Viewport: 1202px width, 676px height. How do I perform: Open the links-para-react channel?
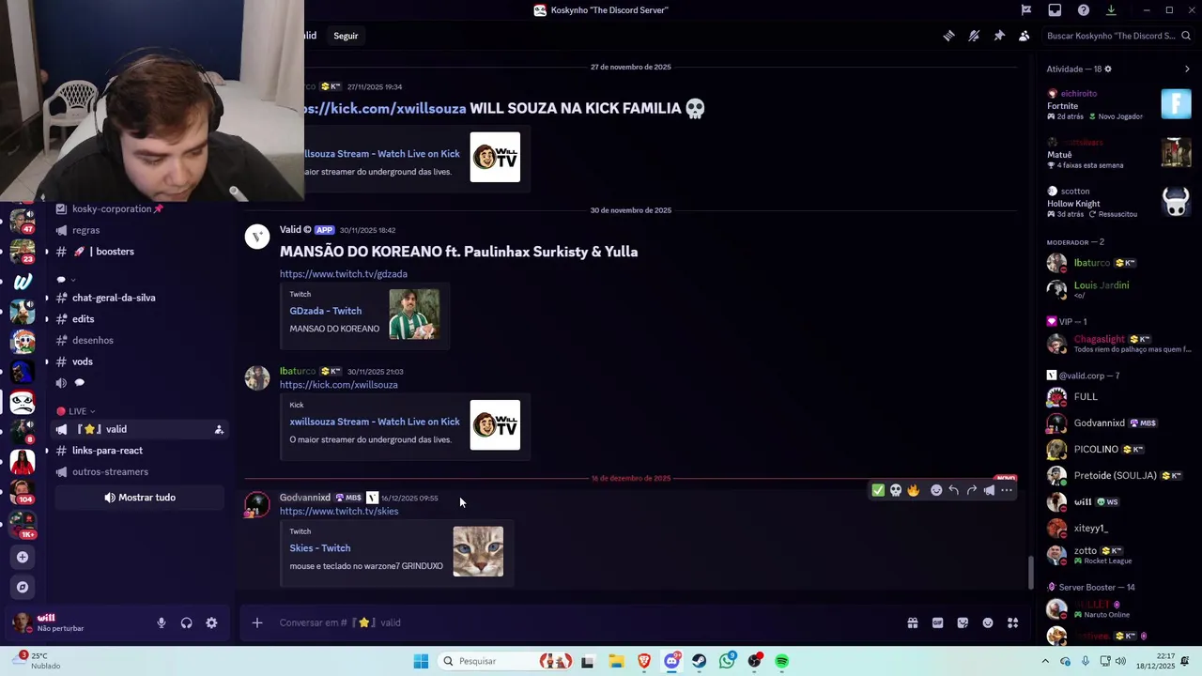pyautogui.click(x=140, y=451)
